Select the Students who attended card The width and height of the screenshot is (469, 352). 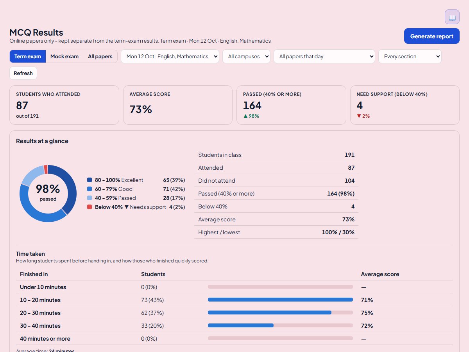64,105
